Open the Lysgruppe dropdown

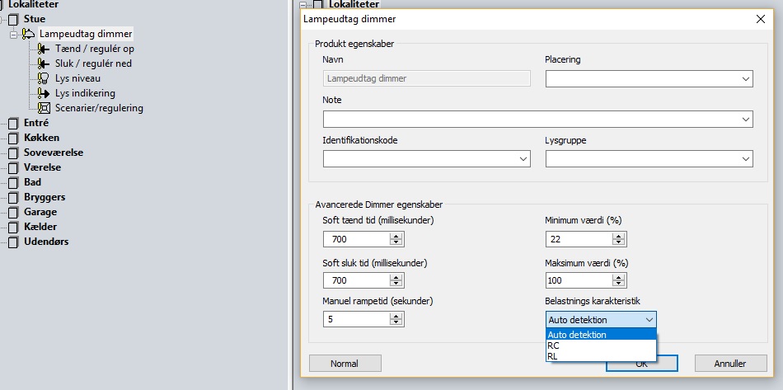(x=745, y=159)
